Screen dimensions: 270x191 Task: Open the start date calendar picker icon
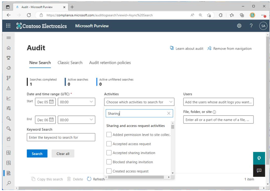click(x=51, y=102)
